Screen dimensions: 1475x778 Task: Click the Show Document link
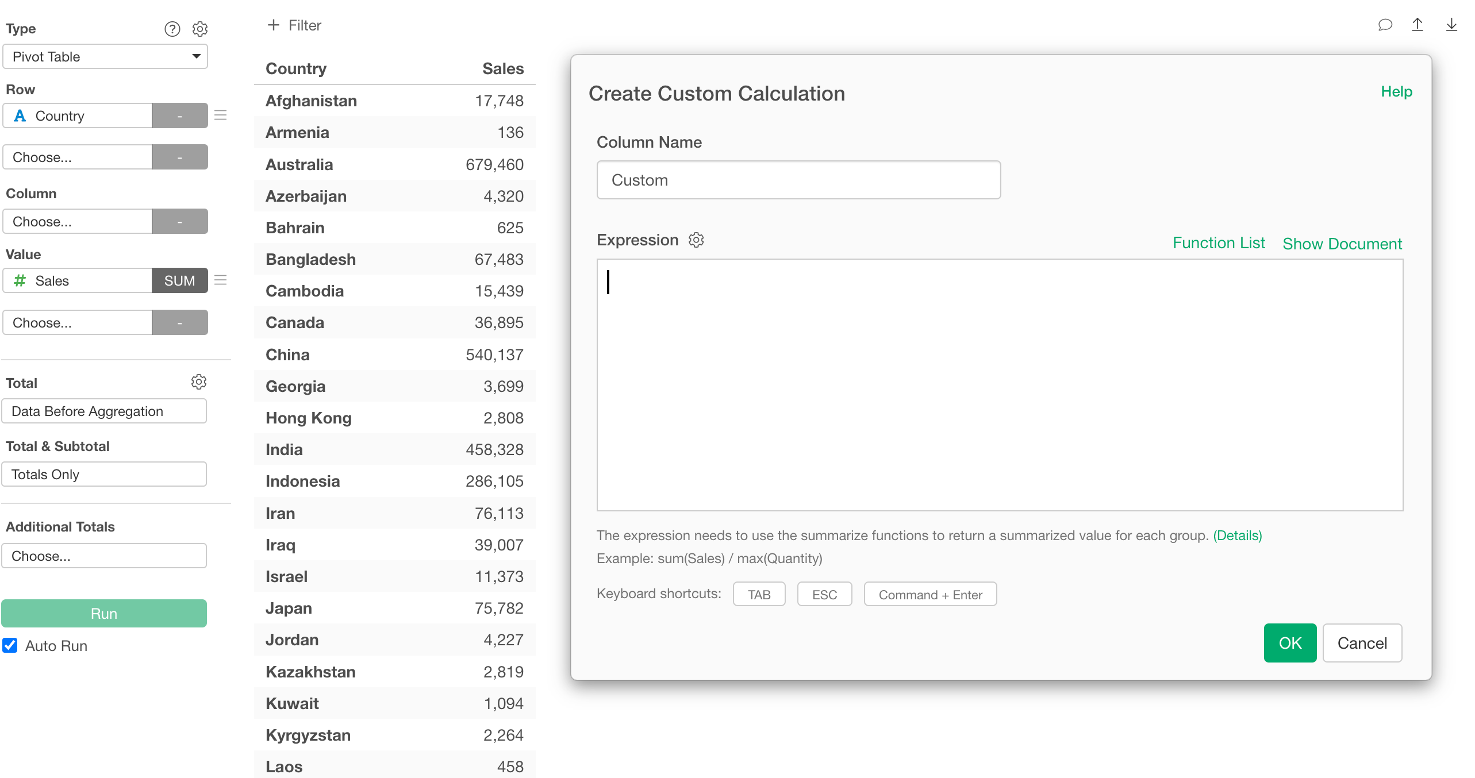click(x=1342, y=244)
